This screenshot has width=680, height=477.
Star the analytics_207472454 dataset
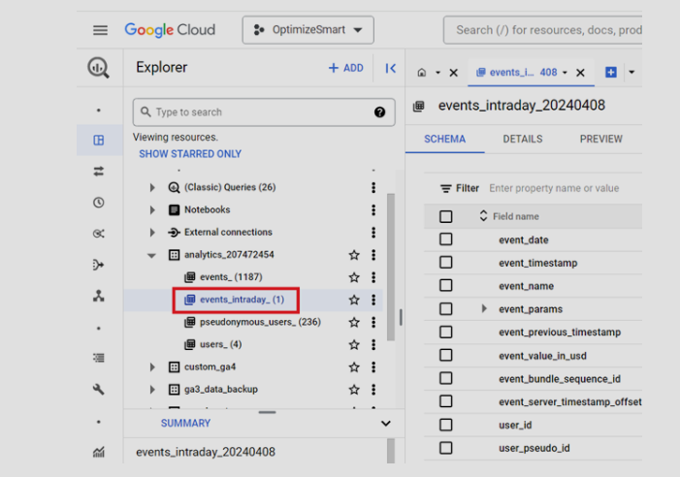[x=354, y=255]
